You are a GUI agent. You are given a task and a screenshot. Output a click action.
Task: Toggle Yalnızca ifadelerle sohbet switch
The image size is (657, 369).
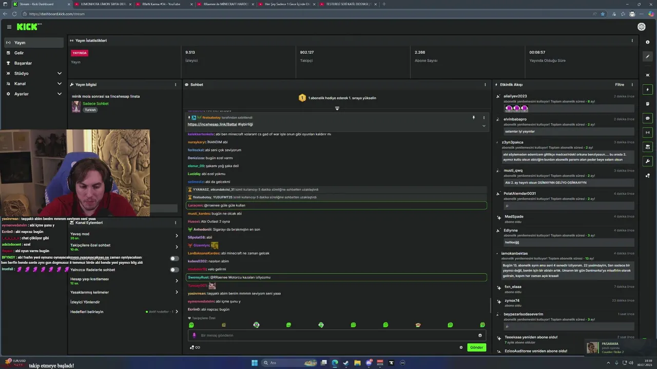(x=175, y=270)
